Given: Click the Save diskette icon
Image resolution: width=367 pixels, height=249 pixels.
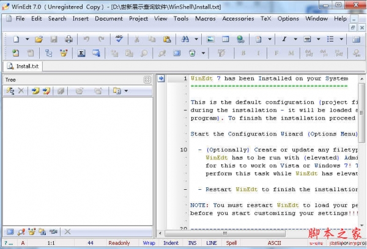Looking at the screenshot, I should [x=54, y=39].
